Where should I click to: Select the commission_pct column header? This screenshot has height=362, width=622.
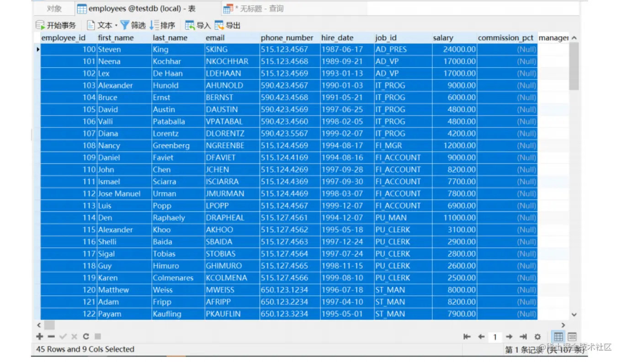(507, 38)
